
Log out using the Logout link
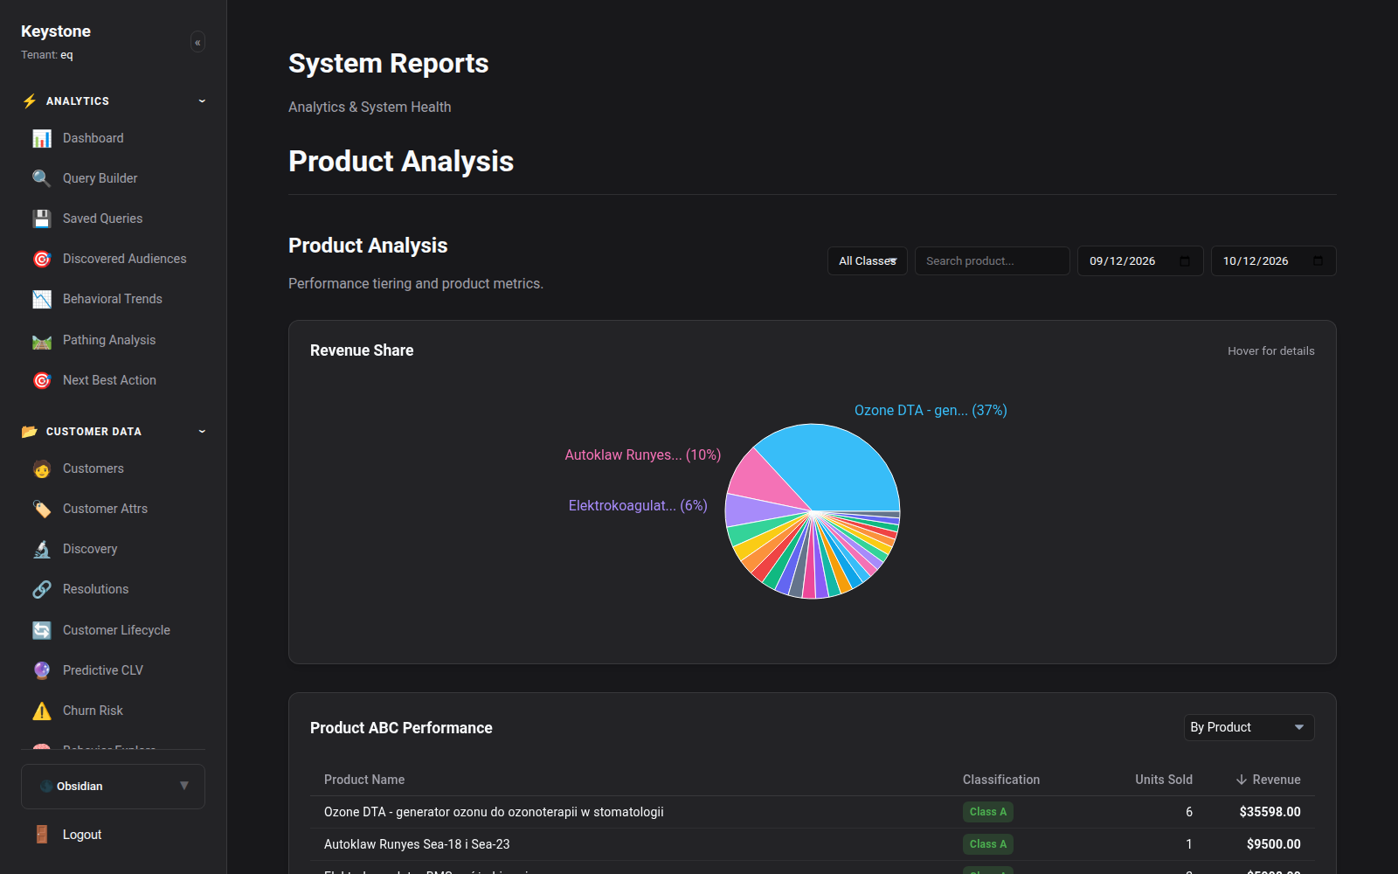(82, 835)
